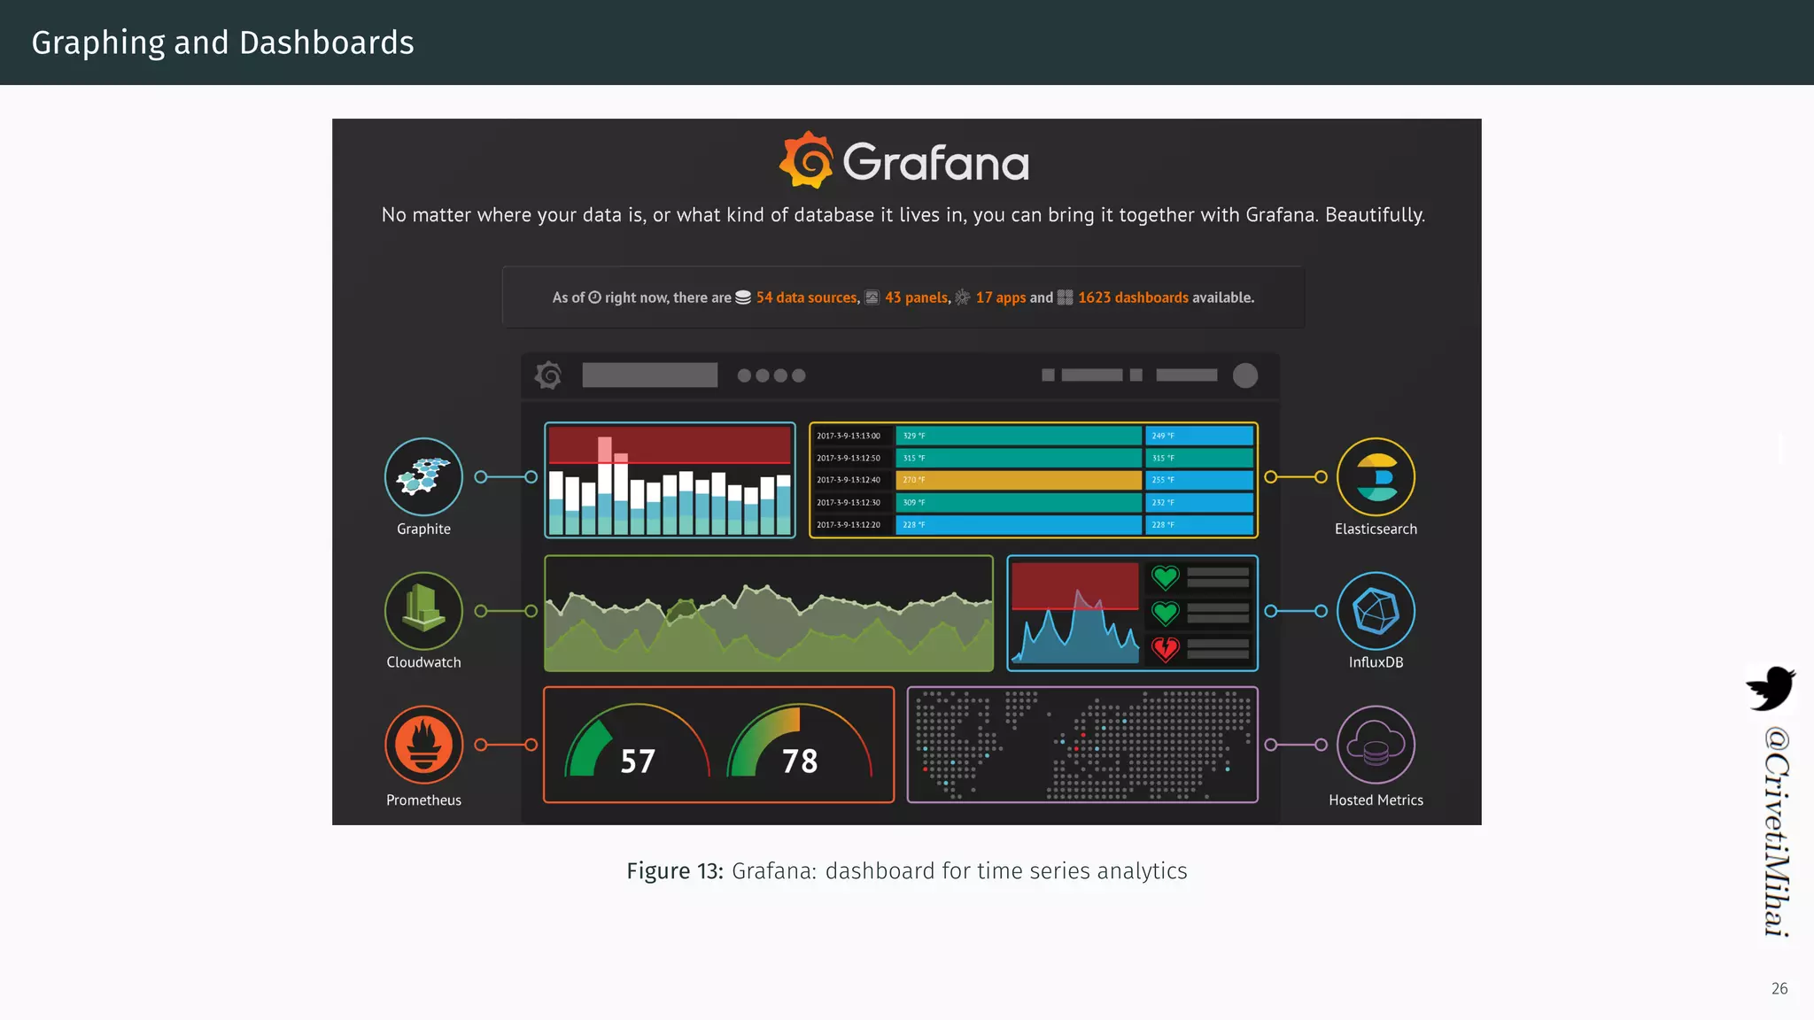Click the top green heart status icon
This screenshot has height=1020, width=1814.
1165,578
